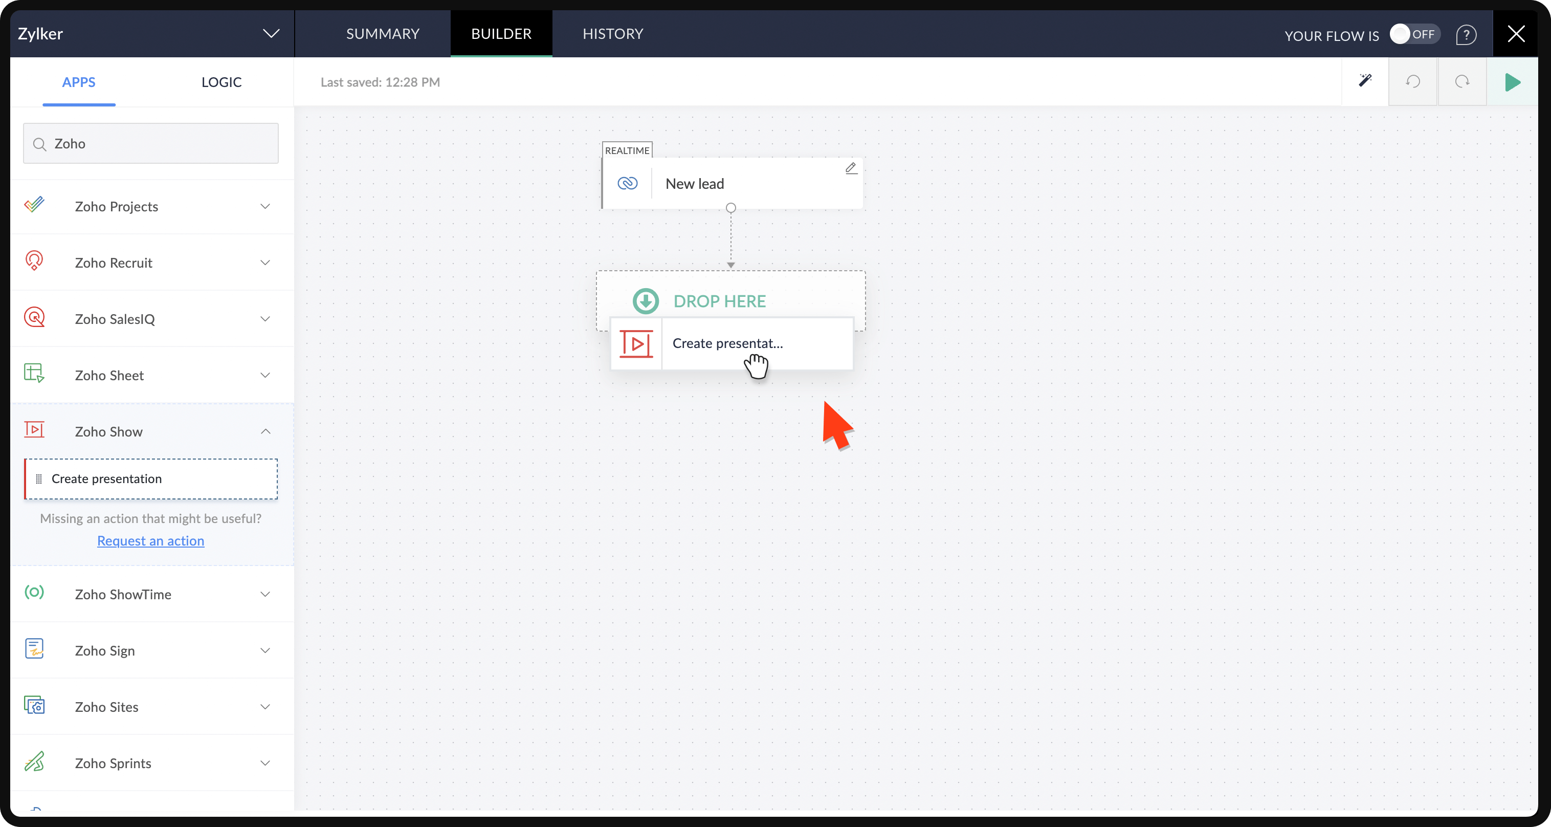Expand the Zoho Sprints chevron
The image size is (1551, 827).
(265, 763)
